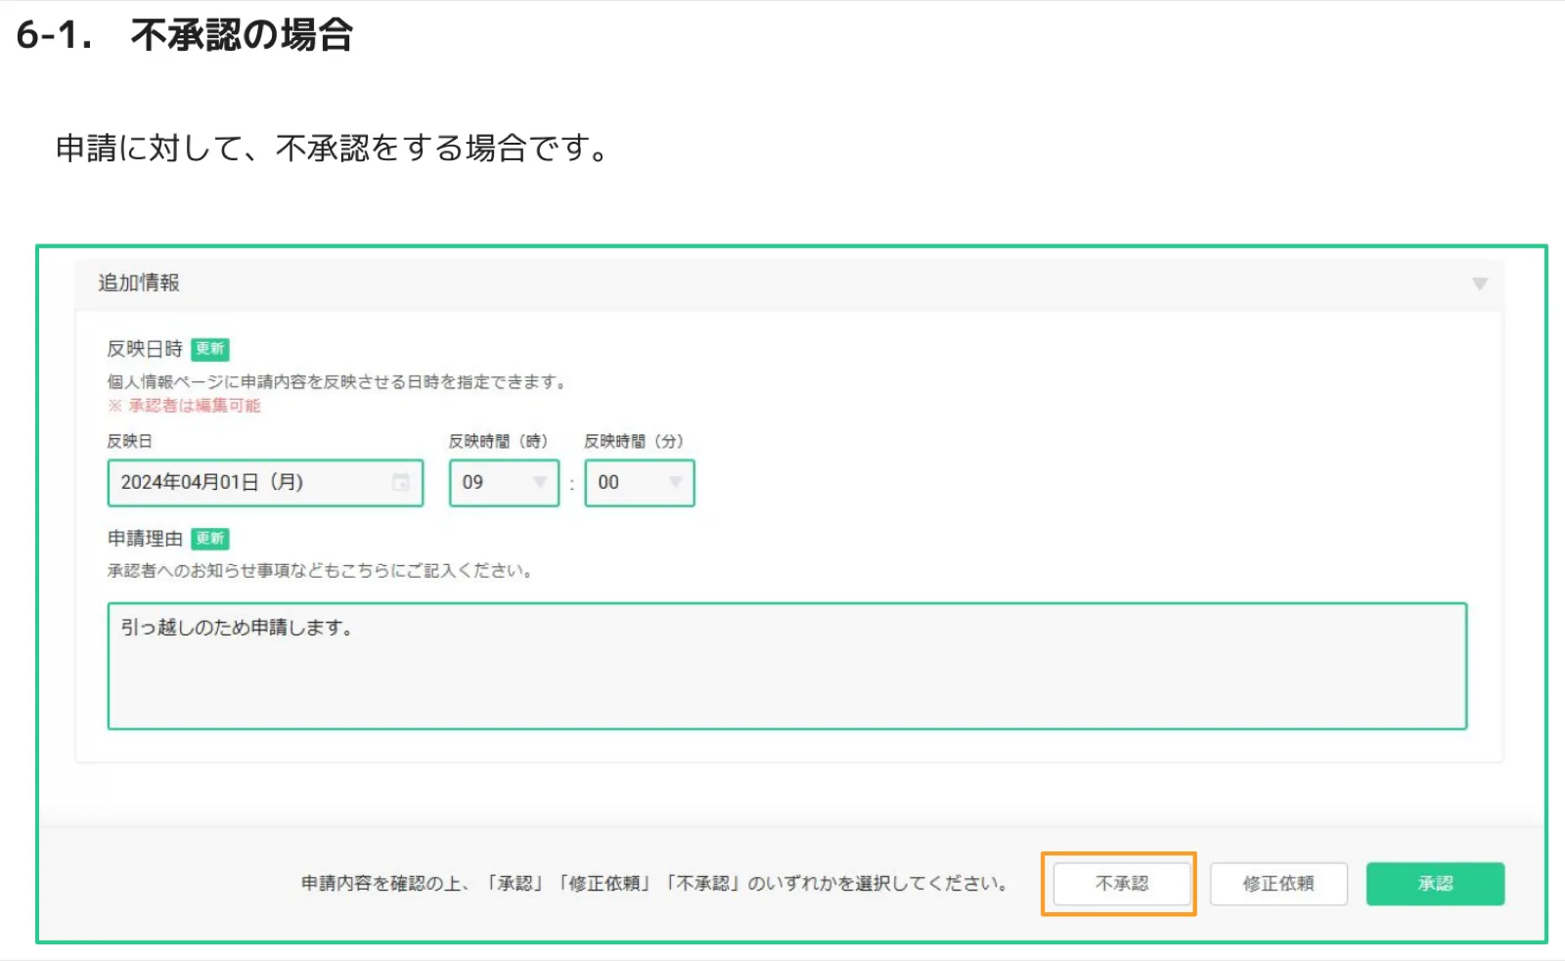Open the calendar icon in 反映日 field
This screenshot has width=1565, height=961.
(400, 482)
